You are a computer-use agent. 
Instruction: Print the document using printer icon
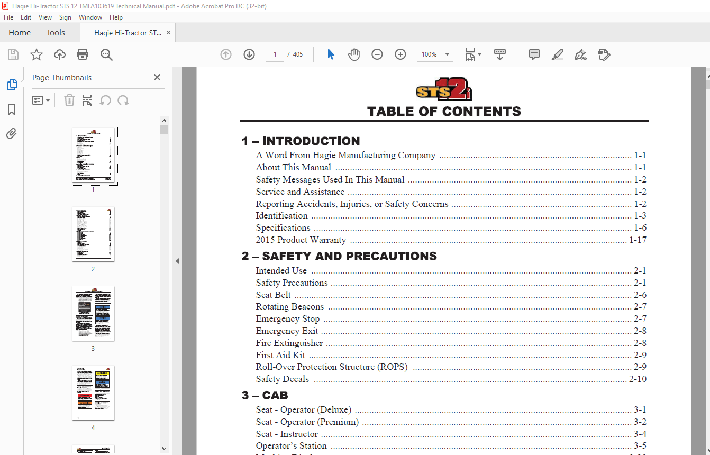tap(83, 54)
